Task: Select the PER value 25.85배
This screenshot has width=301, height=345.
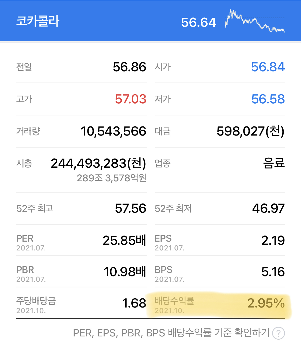Action: 124,241
